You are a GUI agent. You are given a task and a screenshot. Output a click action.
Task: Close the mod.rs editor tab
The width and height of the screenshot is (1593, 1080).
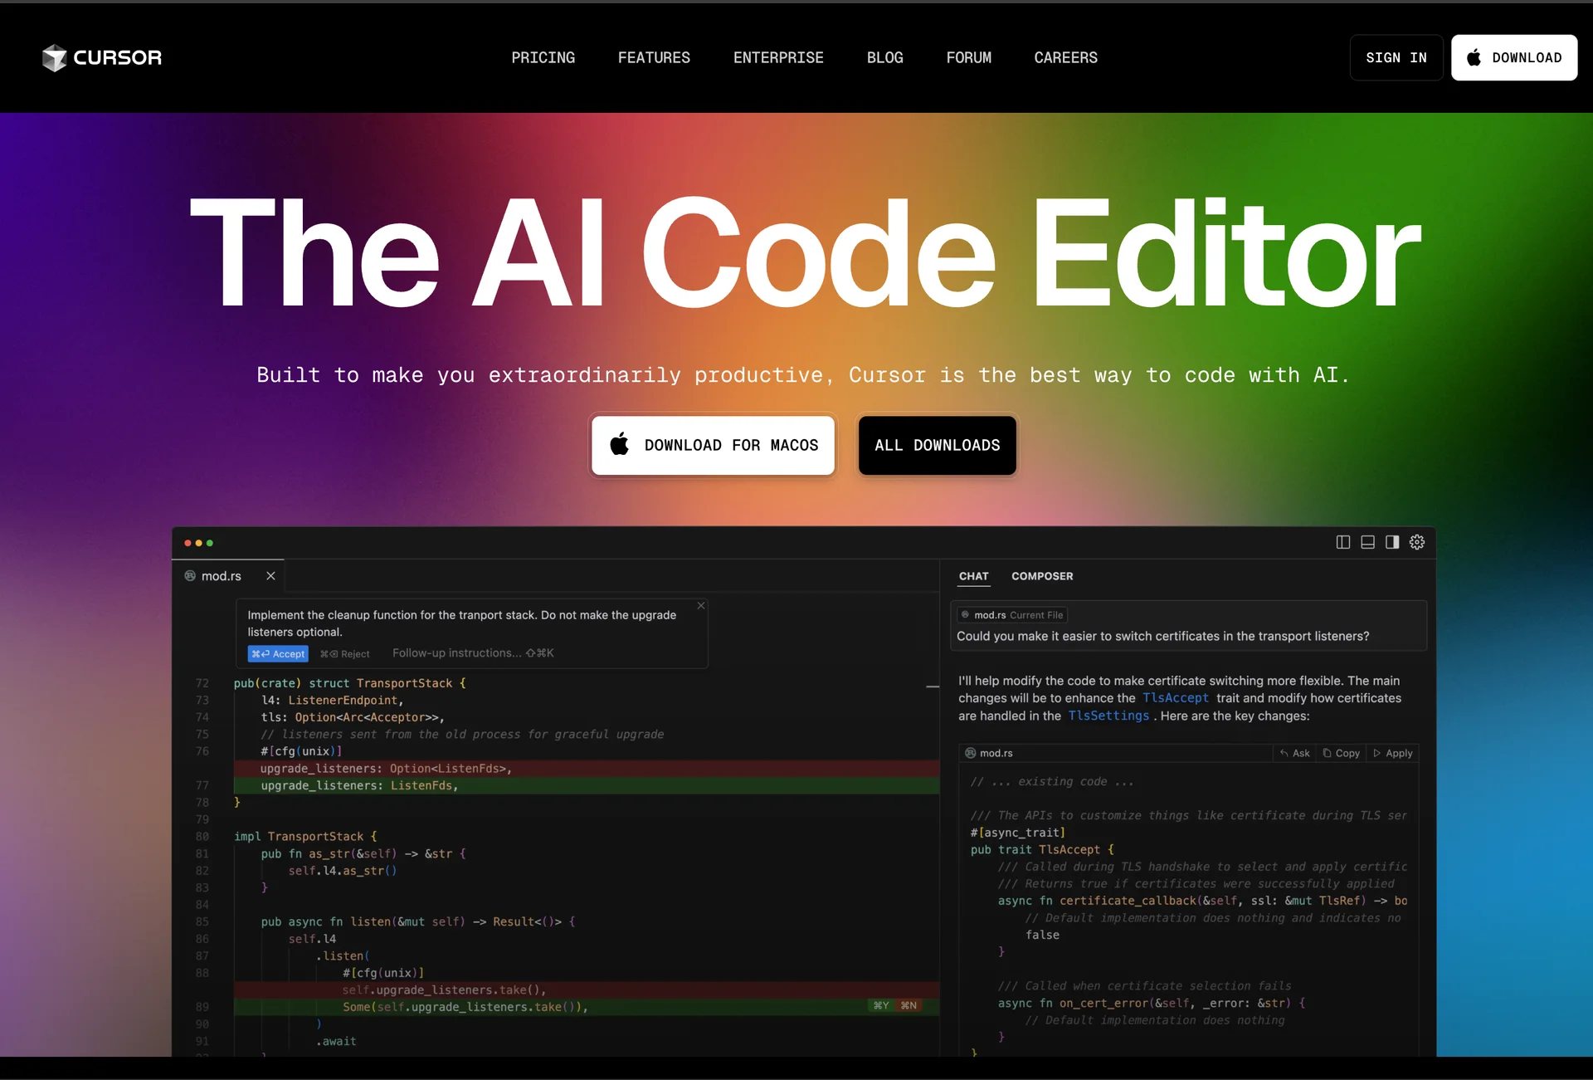(x=270, y=575)
